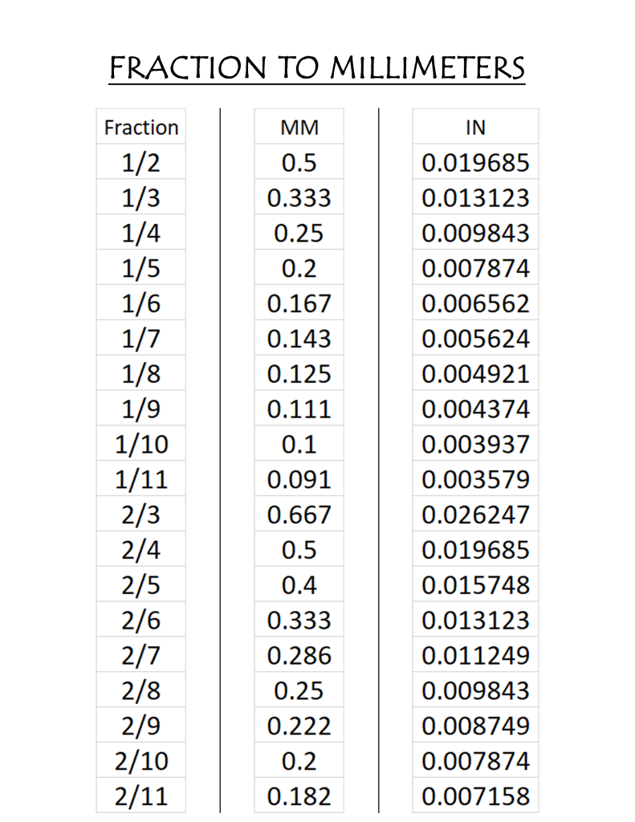635x822 pixels.
Task: Click the 2/11 fraction cell
Action: click(x=141, y=796)
